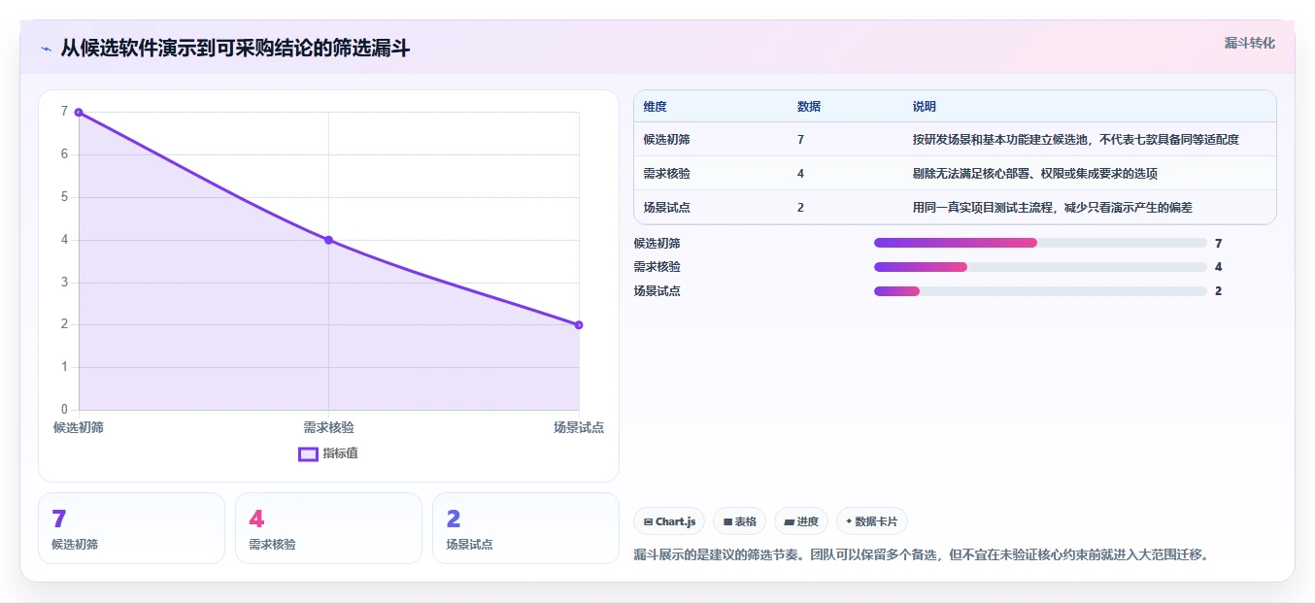Click the 漏斗转化 label in header
The image size is (1315, 603).
1250,44
